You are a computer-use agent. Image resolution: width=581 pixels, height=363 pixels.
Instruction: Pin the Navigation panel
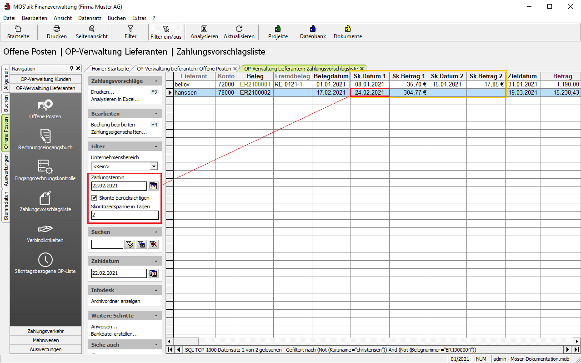[x=71, y=68]
